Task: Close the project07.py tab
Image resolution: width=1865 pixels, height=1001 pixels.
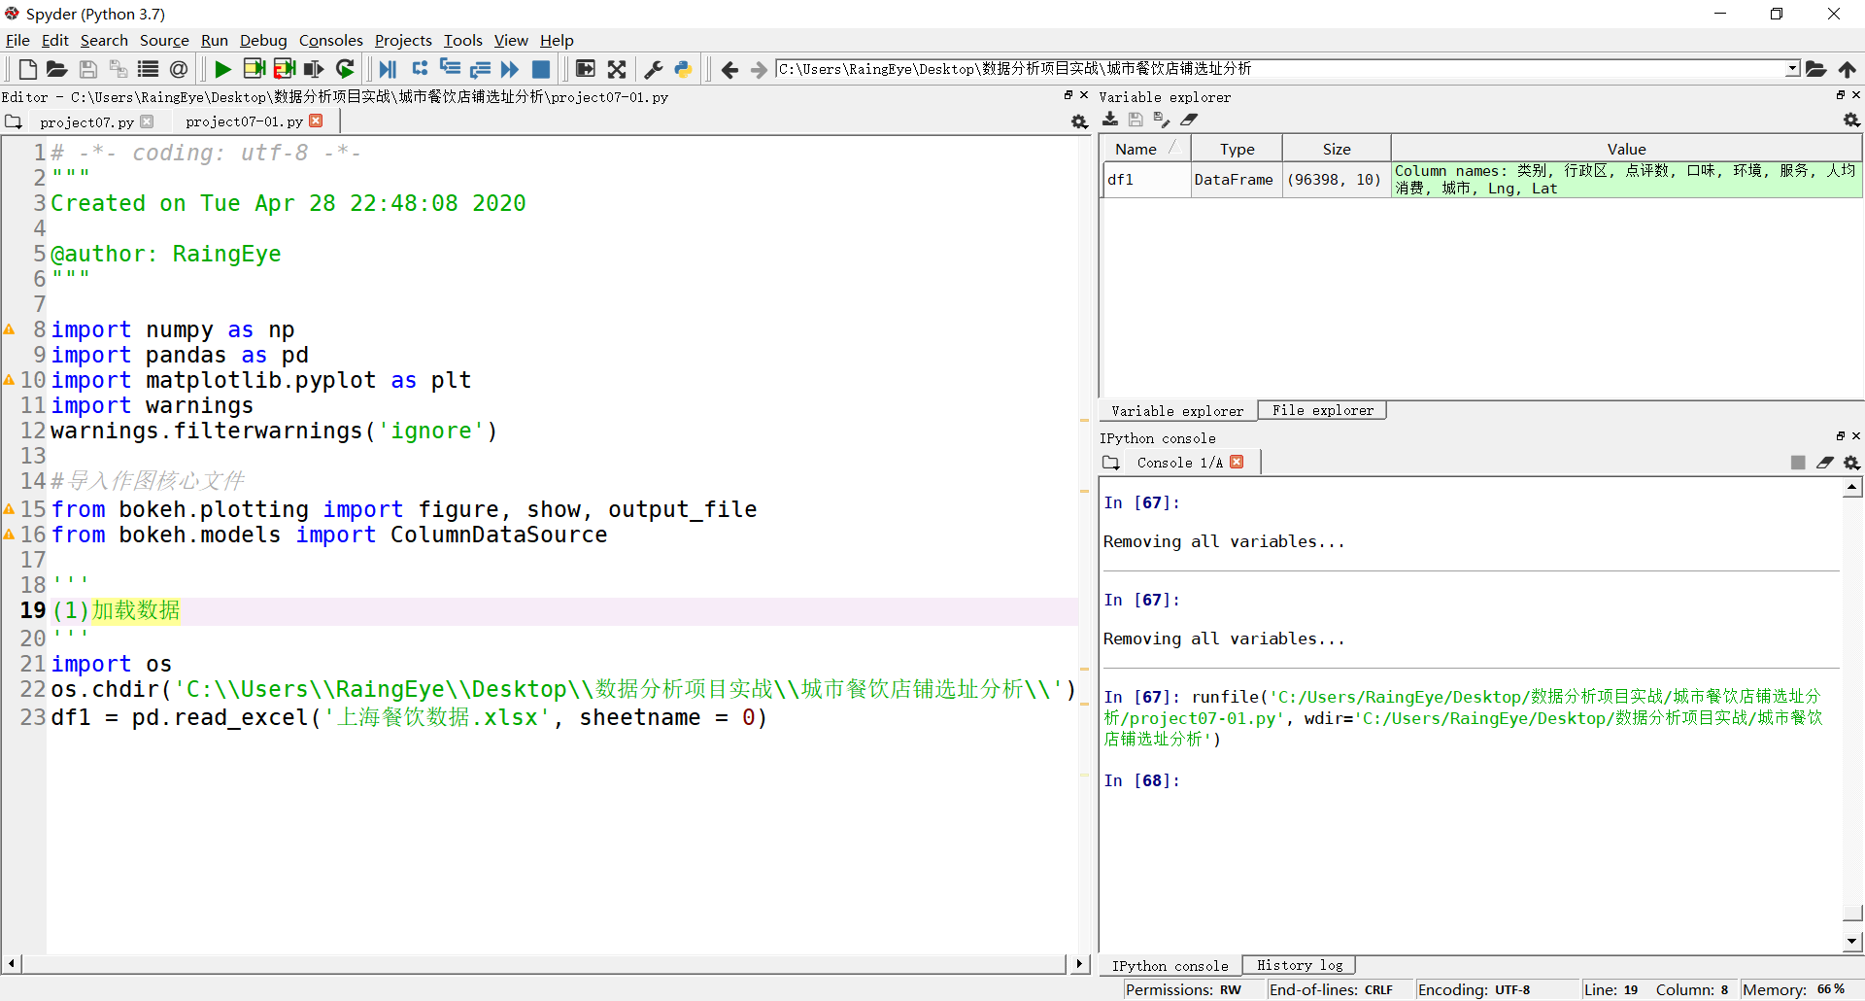Action: coord(147,121)
